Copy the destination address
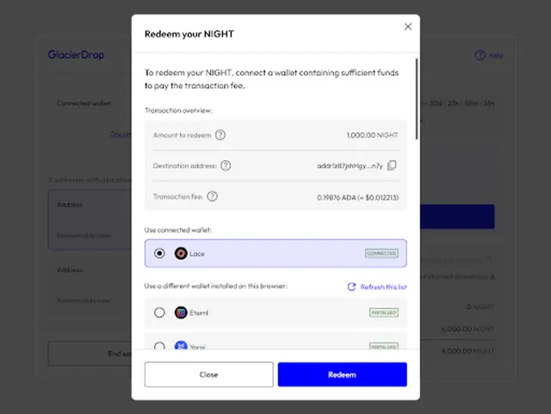Screen dimensions: 551x414 click(392, 165)
